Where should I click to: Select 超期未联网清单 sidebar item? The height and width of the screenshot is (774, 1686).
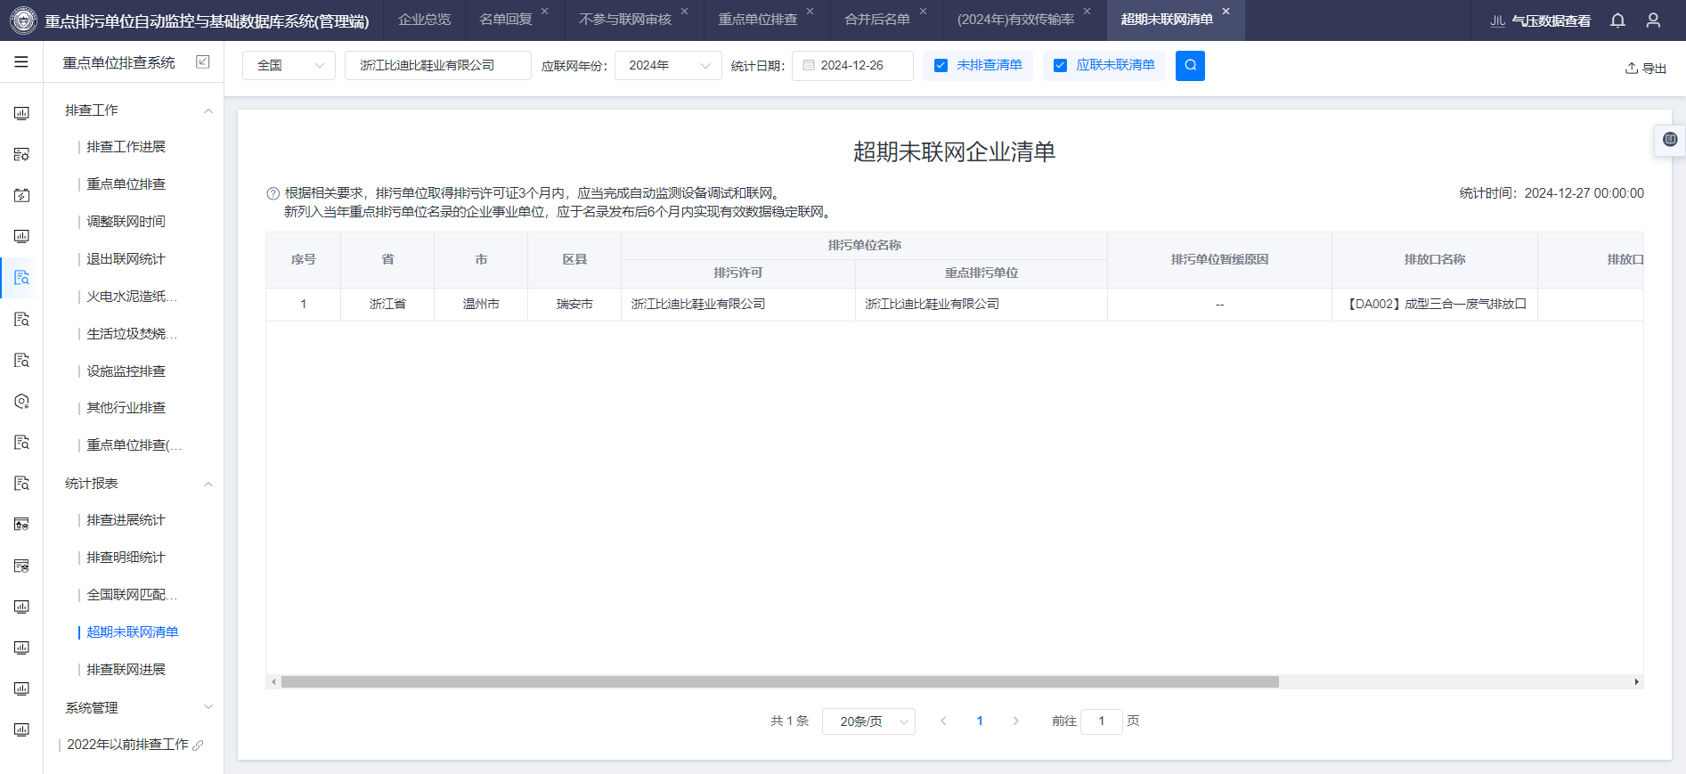[132, 632]
